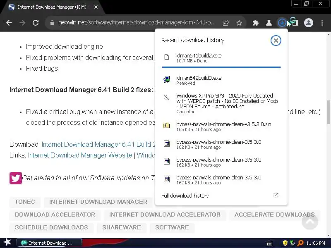
Task: Select the TONEC tag
Action: 25,202
